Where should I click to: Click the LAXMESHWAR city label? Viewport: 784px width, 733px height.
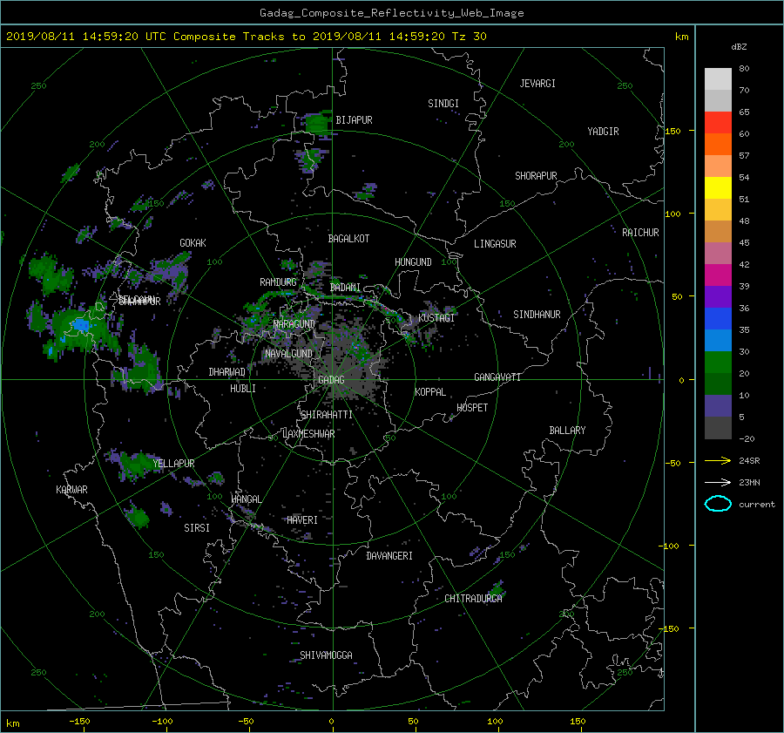point(308,434)
